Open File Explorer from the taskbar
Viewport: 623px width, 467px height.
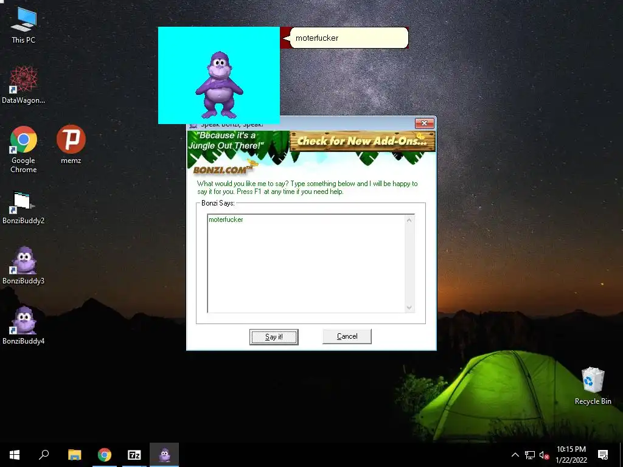pyautogui.click(x=74, y=455)
